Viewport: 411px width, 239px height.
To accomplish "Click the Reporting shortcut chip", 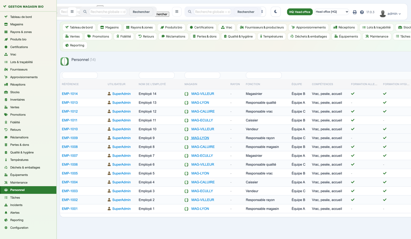I will [x=75, y=45].
